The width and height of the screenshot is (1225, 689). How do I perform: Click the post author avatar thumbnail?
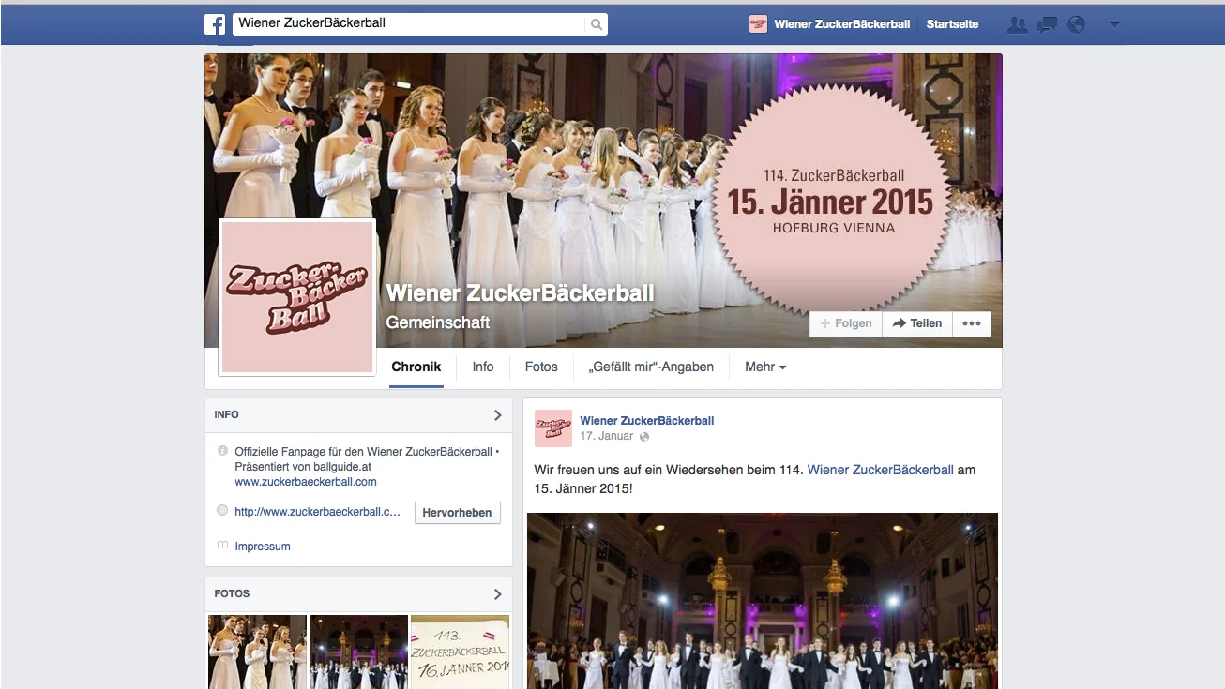pos(553,428)
